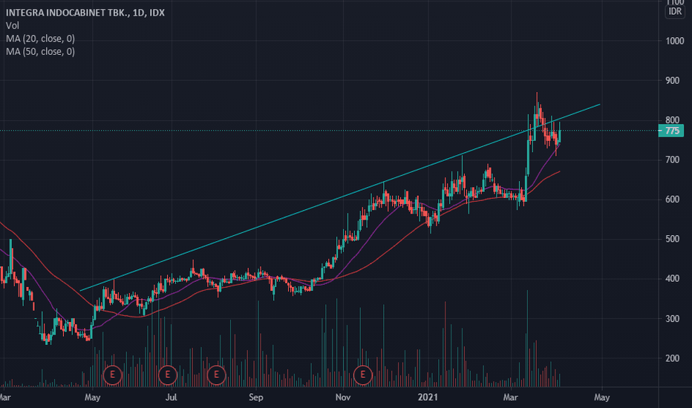Viewport: 692px width, 408px height.
Task: Click the 2021 date axis label
Action: click(428, 398)
